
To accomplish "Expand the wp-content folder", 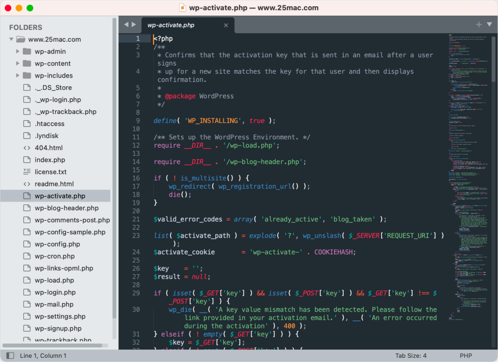I will pos(18,63).
